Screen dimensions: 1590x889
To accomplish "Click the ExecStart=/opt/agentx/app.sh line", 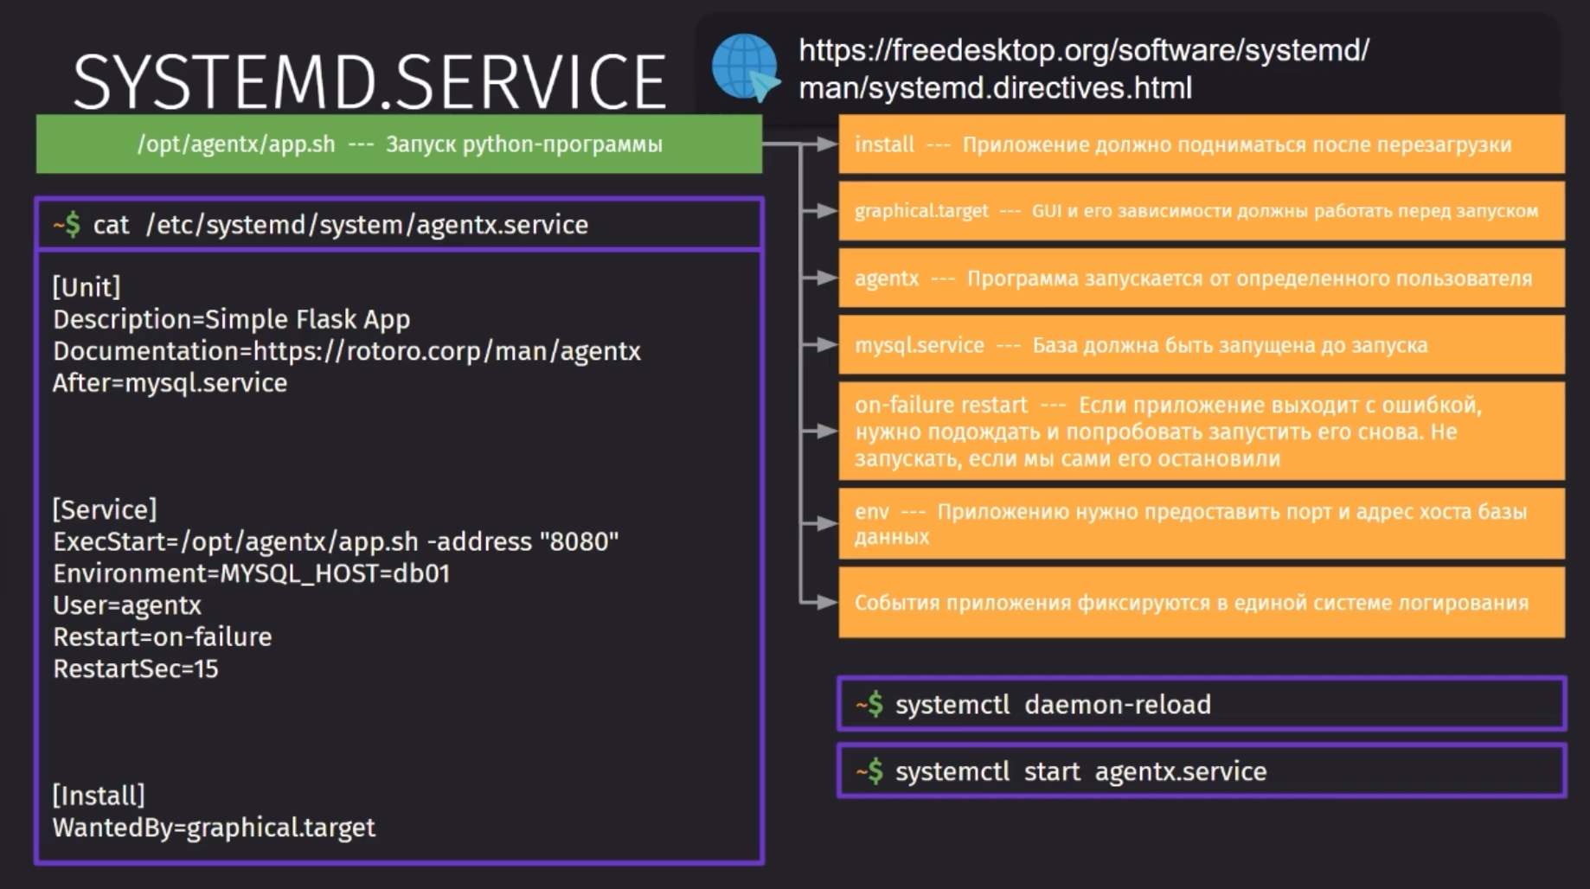I will point(336,541).
